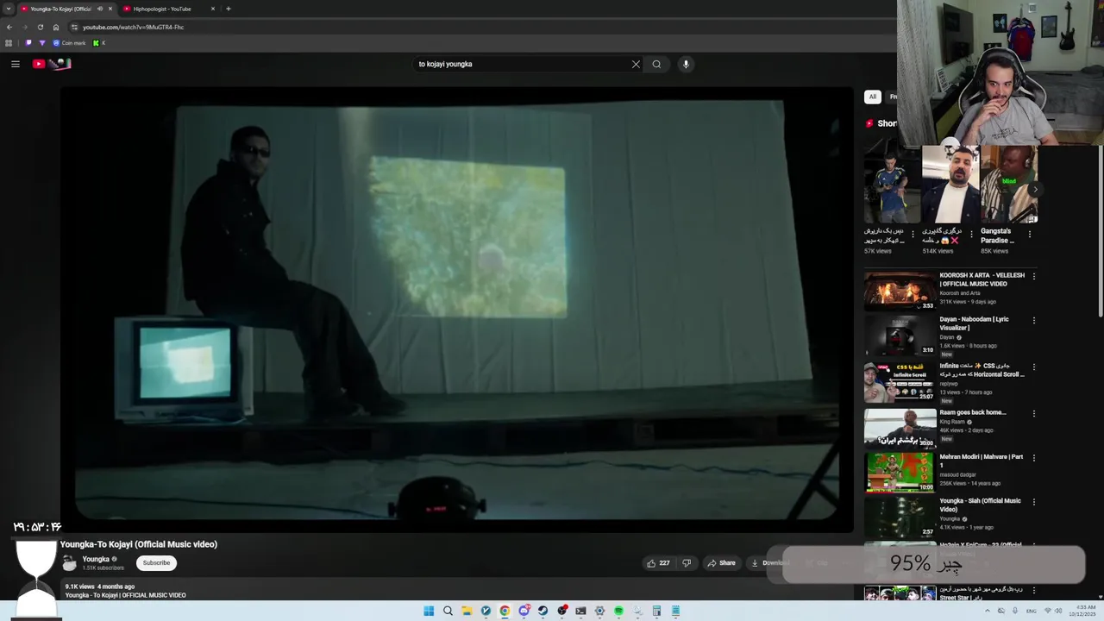
Task: Show next Shorts with the arrow
Action: (x=1034, y=189)
